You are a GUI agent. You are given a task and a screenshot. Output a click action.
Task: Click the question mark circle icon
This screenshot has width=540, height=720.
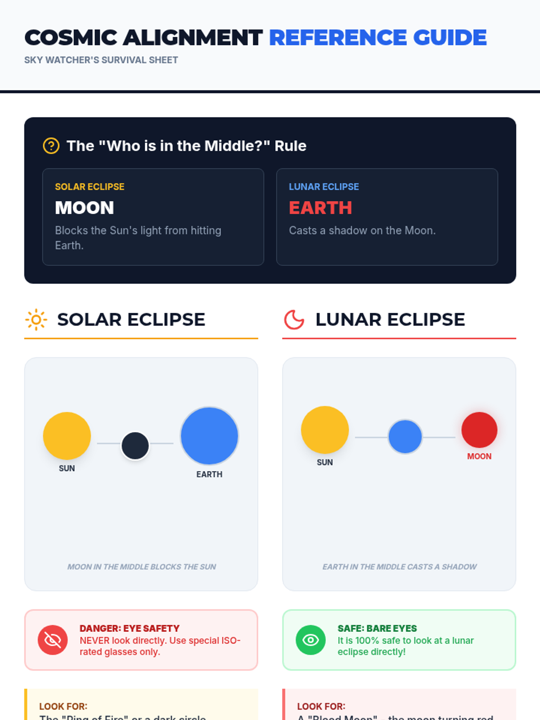pyautogui.click(x=51, y=146)
